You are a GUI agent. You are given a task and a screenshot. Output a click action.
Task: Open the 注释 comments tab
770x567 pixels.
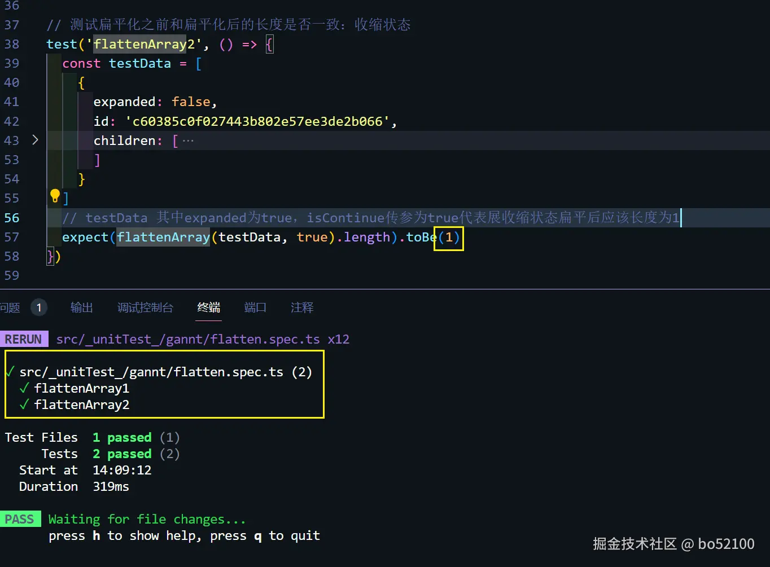302,307
